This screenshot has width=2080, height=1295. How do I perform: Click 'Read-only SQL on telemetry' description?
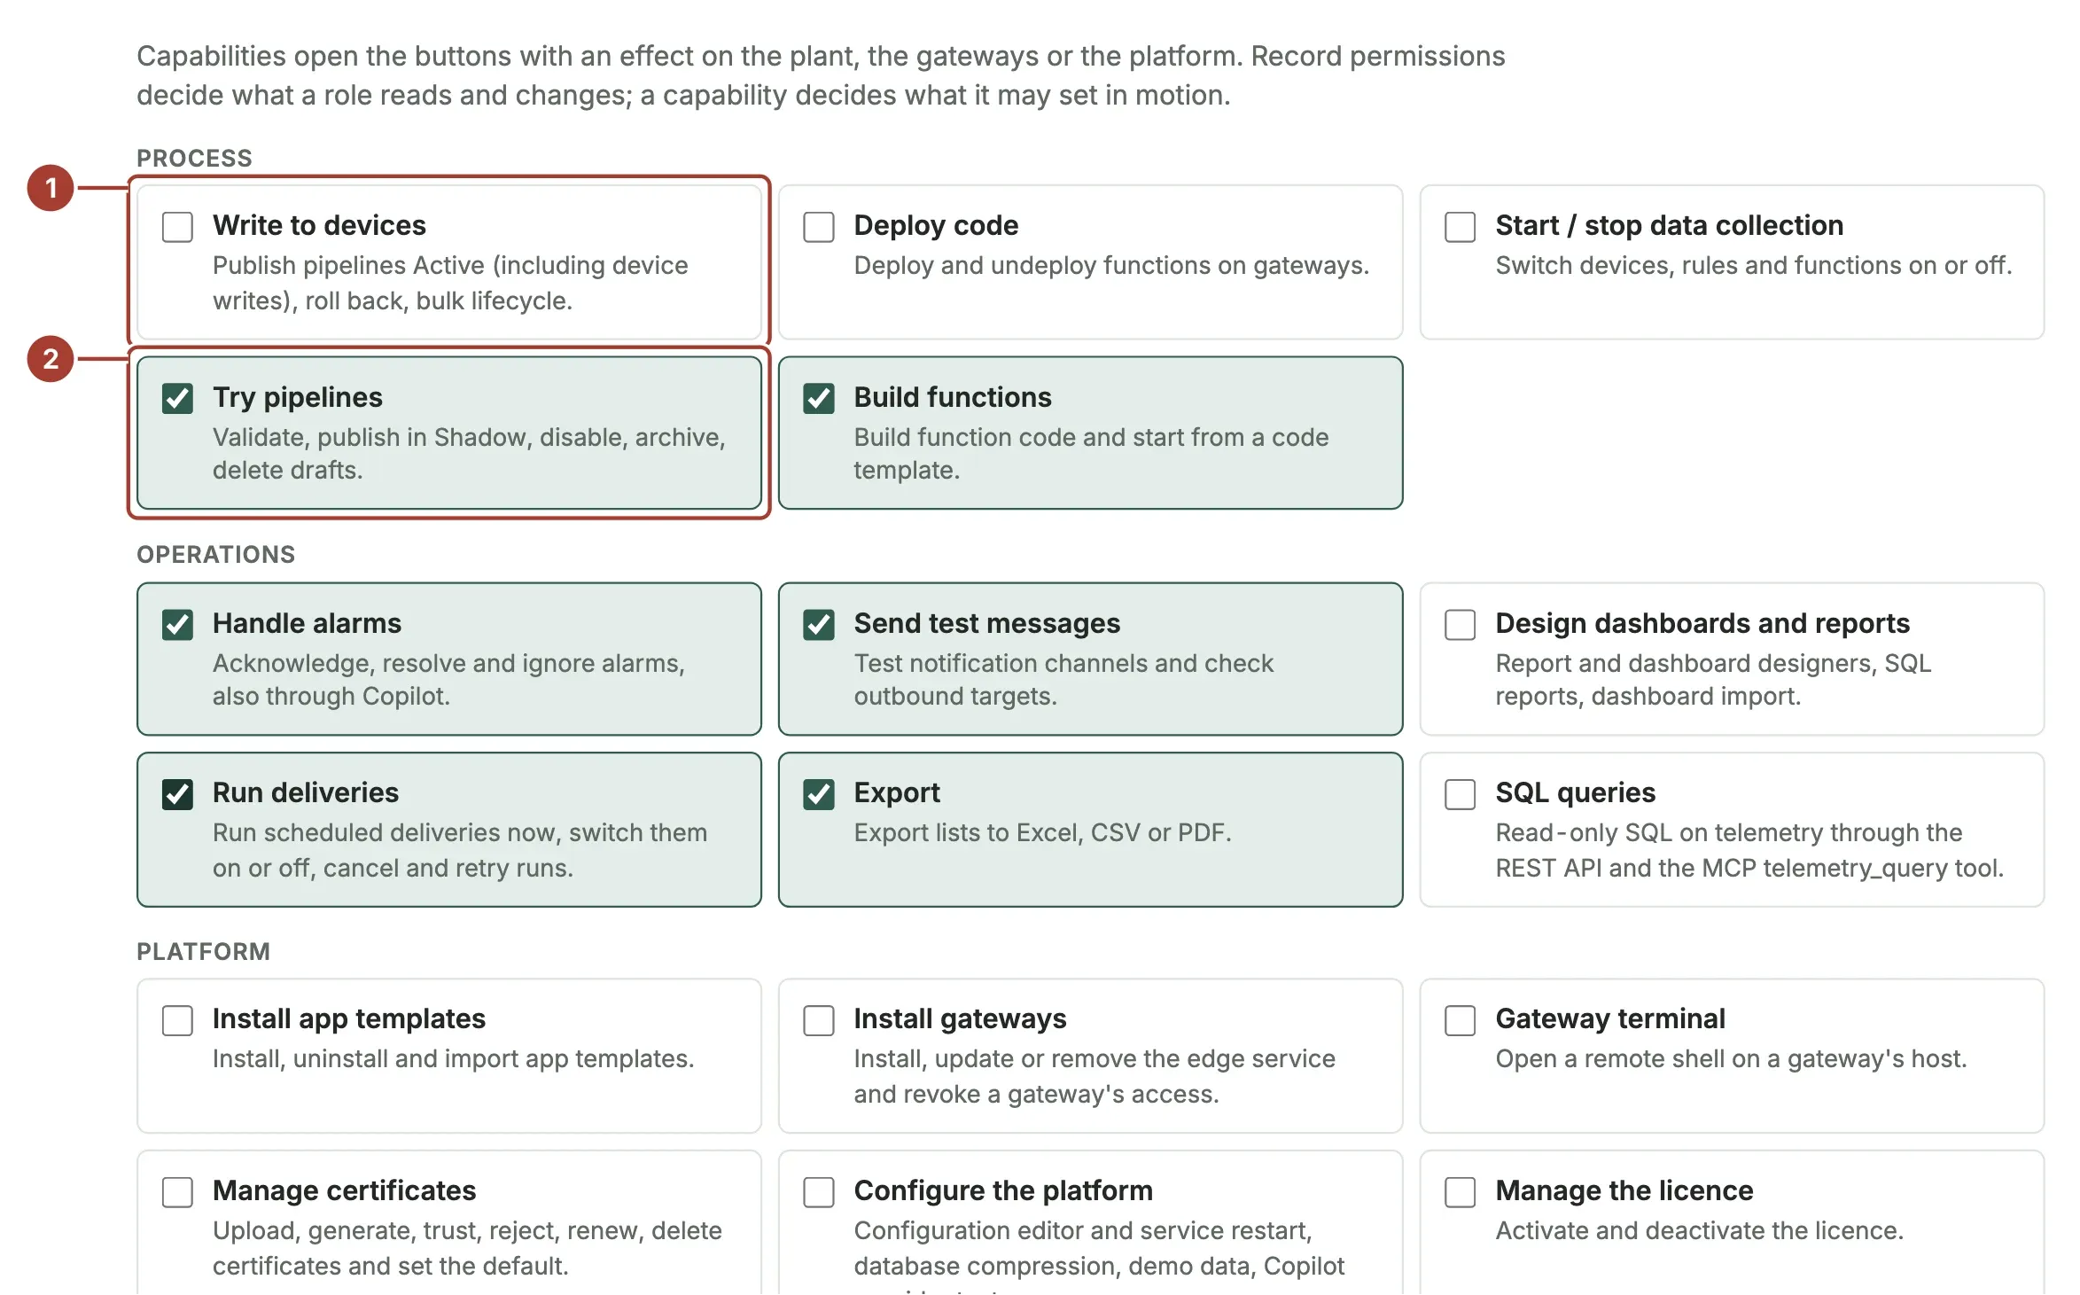tap(1749, 850)
